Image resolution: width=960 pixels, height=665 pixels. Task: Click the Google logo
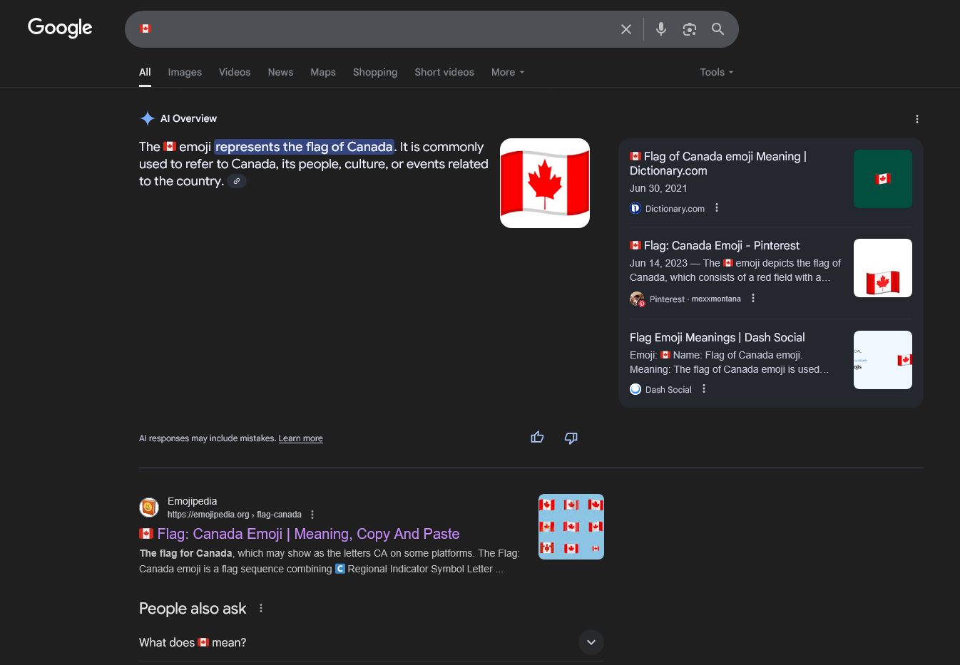coord(60,28)
